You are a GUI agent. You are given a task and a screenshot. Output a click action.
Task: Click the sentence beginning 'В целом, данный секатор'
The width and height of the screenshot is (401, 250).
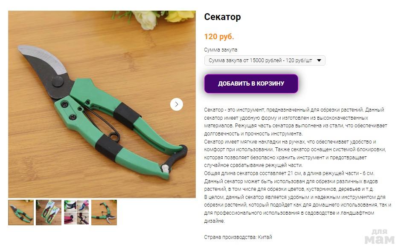(298, 209)
